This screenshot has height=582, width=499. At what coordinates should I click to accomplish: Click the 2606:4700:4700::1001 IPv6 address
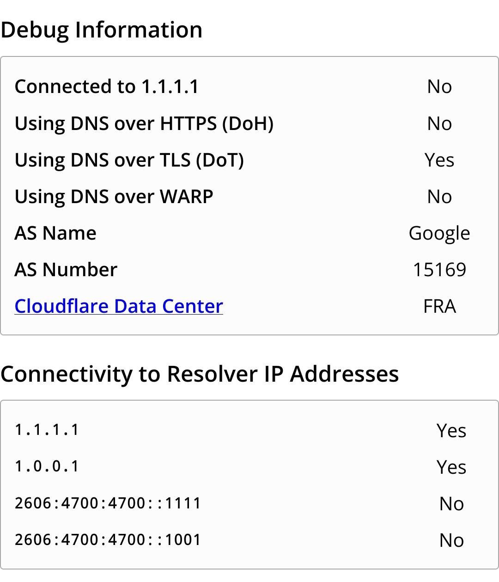pyautogui.click(x=108, y=539)
